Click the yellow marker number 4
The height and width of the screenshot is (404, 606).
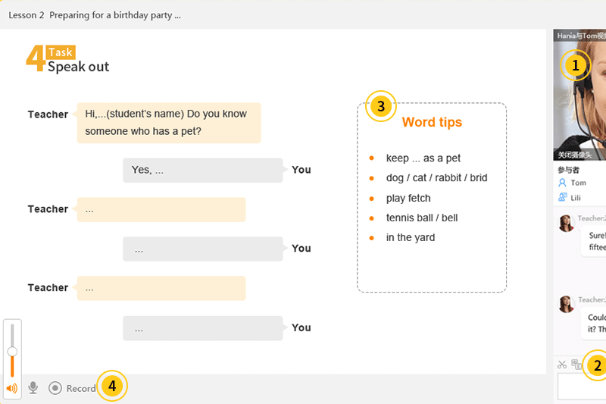pos(112,387)
